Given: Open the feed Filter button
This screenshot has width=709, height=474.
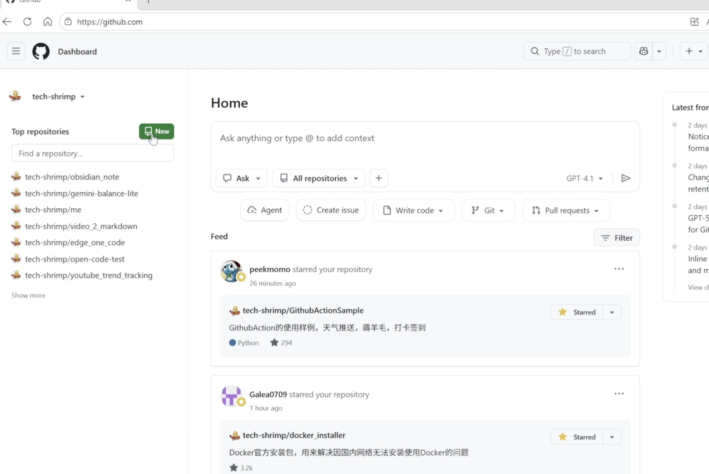Looking at the screenshot, I should click(617, 238).
